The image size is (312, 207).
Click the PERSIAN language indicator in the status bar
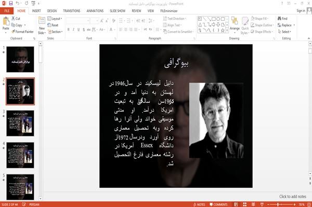point(34,204)
